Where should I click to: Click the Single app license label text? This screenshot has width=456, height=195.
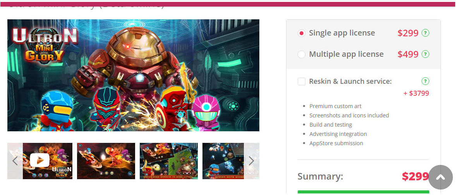tap(342, 33)
